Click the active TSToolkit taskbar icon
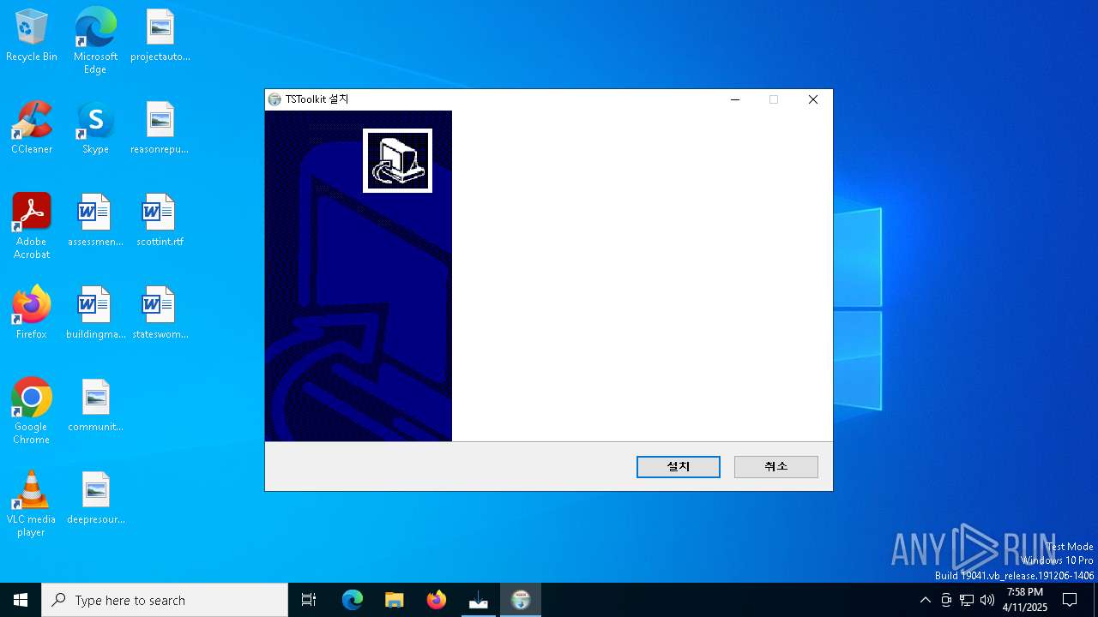Screen dimensions: 1098x617 [521, 600]
